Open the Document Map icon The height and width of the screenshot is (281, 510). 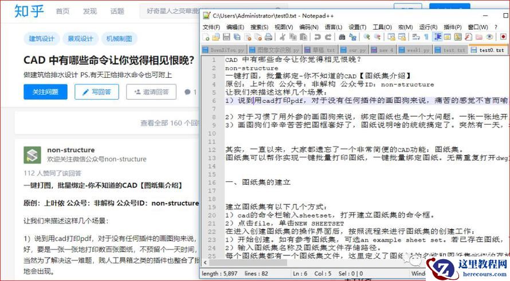tap(458, 37)
